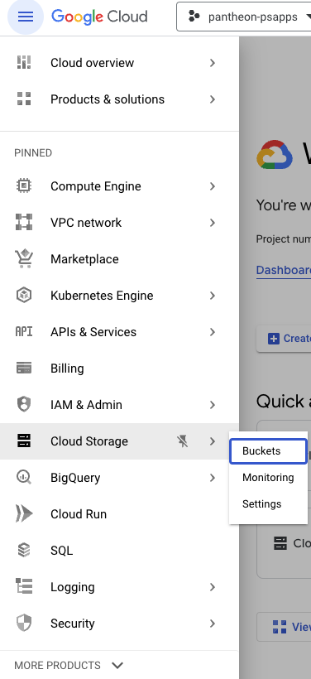The image size is (311, 679).
Task: Open the pantheon-psapps project selector
Action: 246,17
